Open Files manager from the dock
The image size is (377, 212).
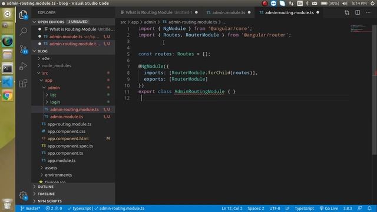tap(8, 55)
